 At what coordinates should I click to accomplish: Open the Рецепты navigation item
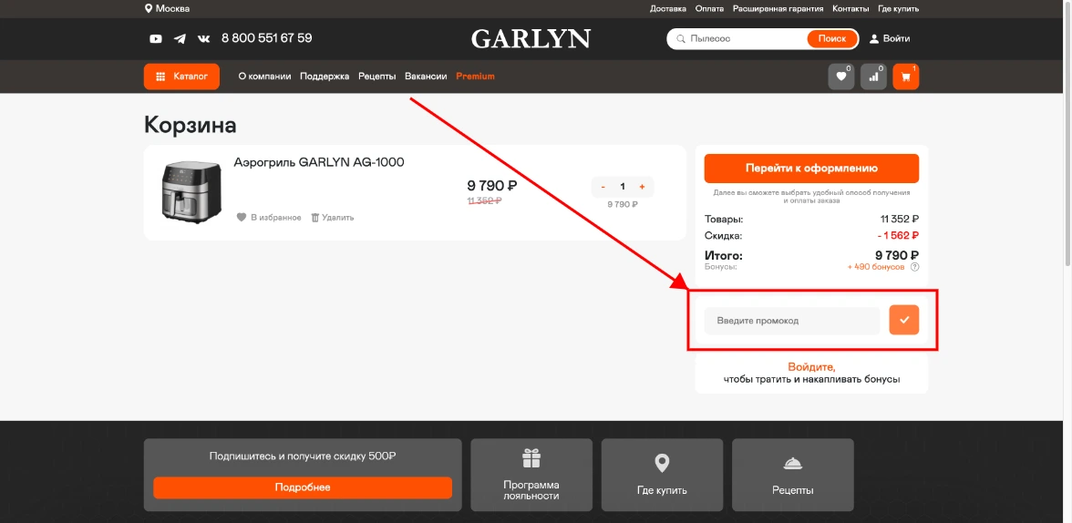click(x=377, y=77)
